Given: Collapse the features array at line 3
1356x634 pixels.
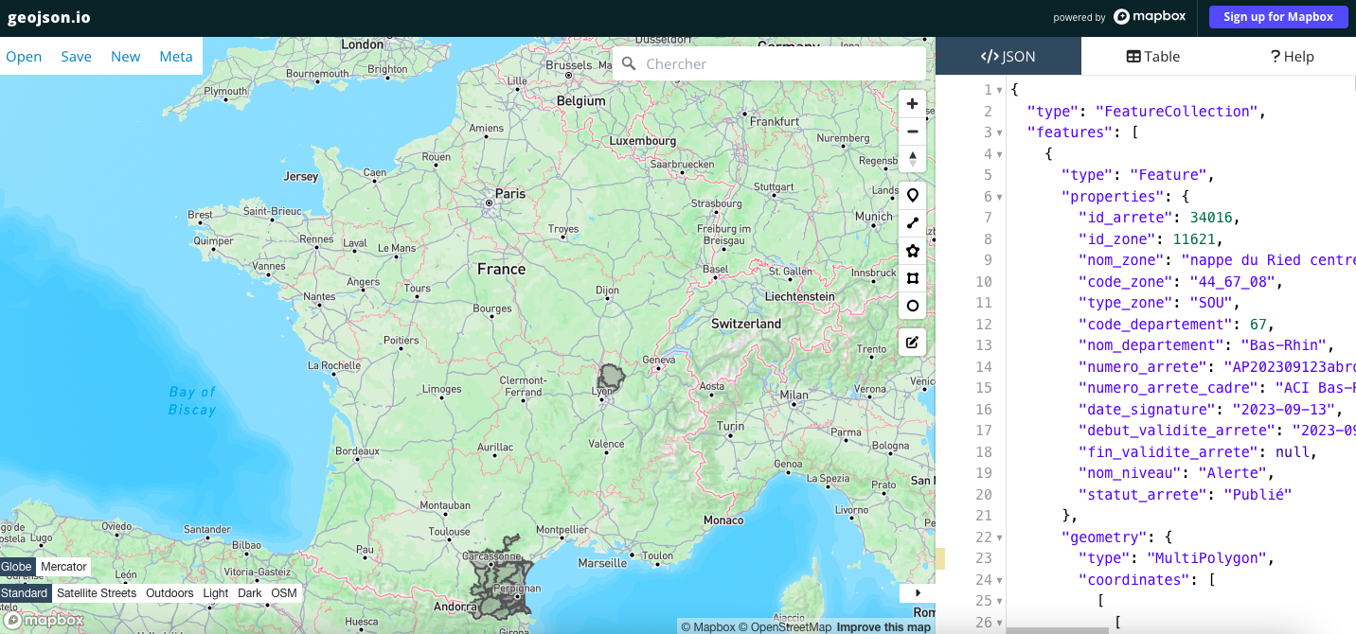Looking at the screenshot, I should click(x=1000, y=132).
